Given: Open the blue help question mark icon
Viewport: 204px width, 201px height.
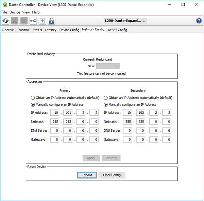Looking at the screenshot, I should point(199,20).
